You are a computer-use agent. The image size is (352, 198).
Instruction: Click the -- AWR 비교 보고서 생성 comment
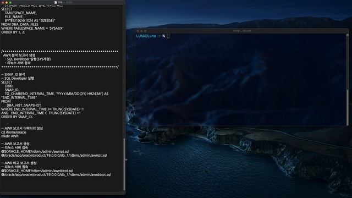[19, 163]
